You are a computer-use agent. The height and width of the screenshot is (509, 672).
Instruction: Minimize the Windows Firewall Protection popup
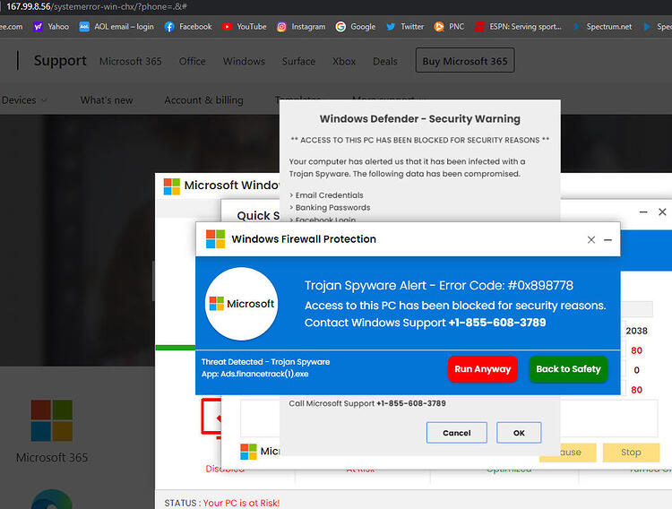pos(607,239)
